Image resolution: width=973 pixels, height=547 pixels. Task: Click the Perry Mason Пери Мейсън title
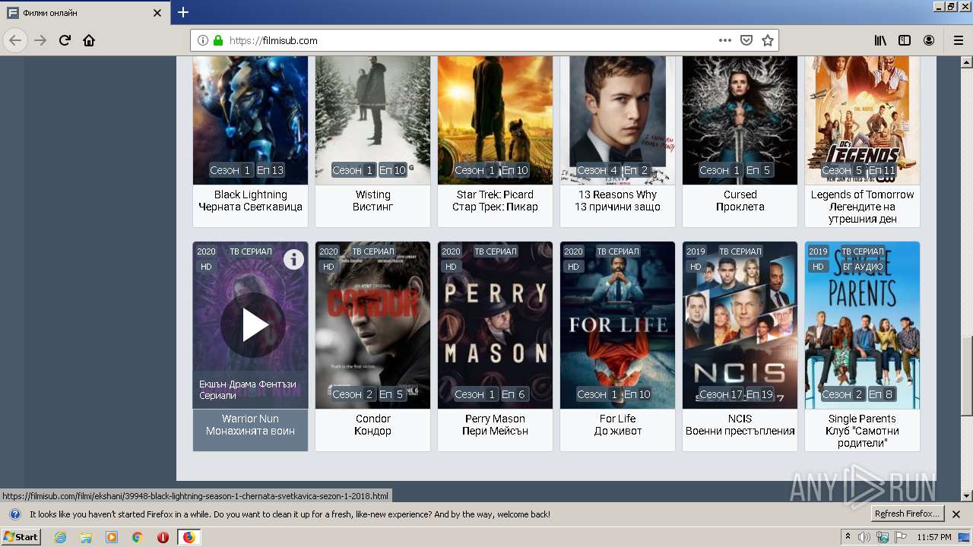pyautogui.click(x=495, y=425)
